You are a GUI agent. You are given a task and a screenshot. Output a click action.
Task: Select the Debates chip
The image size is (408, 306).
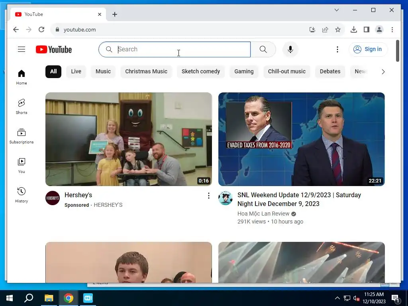[330, 72]
